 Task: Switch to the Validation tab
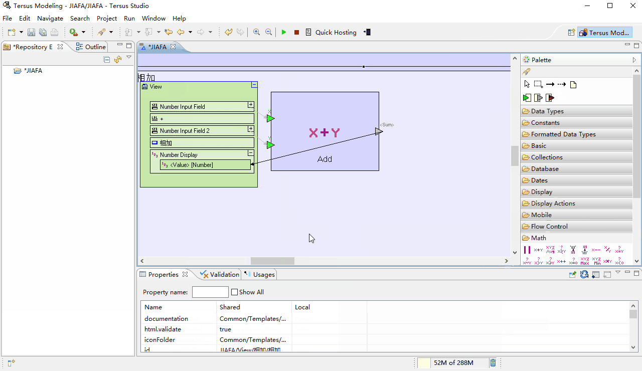[220, 274]
